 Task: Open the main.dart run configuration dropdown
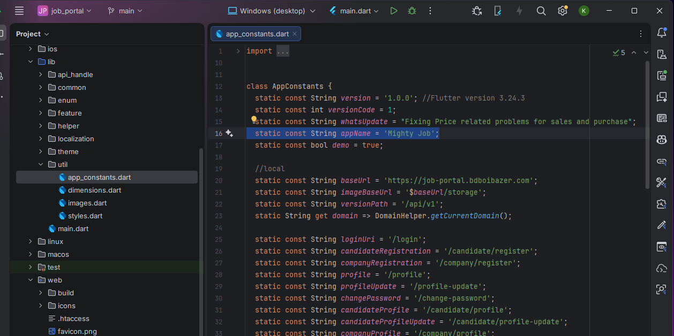(354, 11)
